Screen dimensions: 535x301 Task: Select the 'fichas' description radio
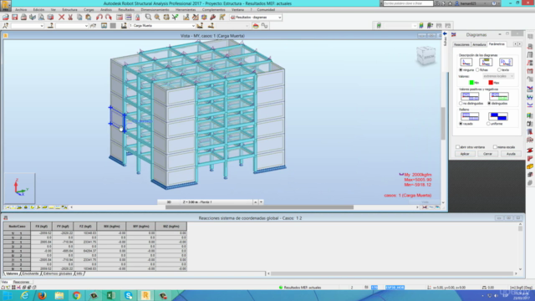tap(477, 70)
